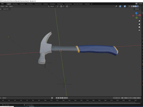The image size is (143, 107).
Task: Click the red X axis gizmo ball
Action: coord(140,15)
